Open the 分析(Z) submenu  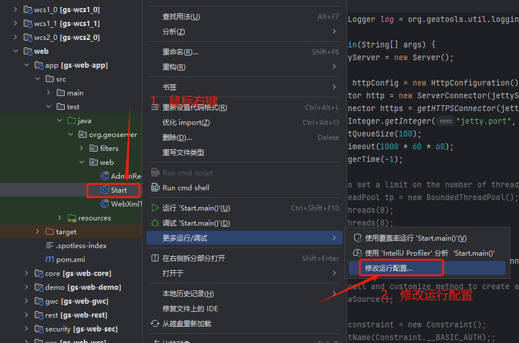(244, 31)
